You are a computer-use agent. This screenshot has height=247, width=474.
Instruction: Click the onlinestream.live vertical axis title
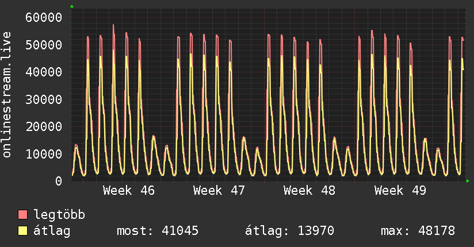pyautogui.click(x=6, y=95)
